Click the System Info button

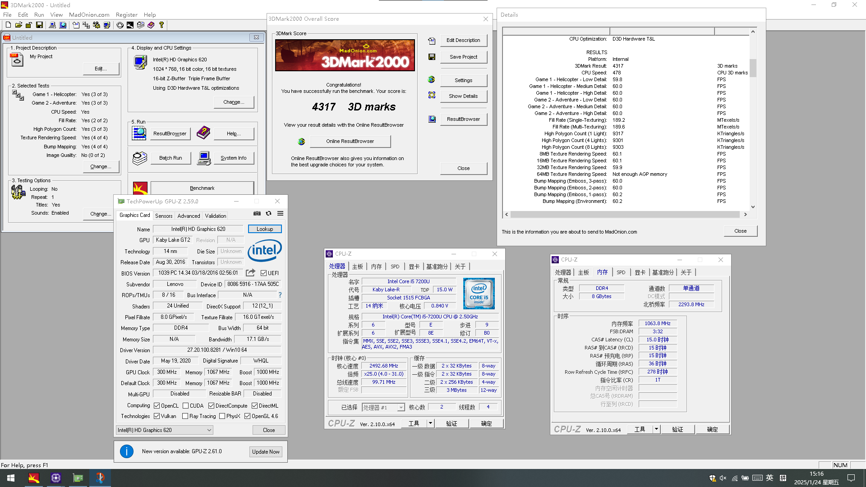tap(234, 158)
